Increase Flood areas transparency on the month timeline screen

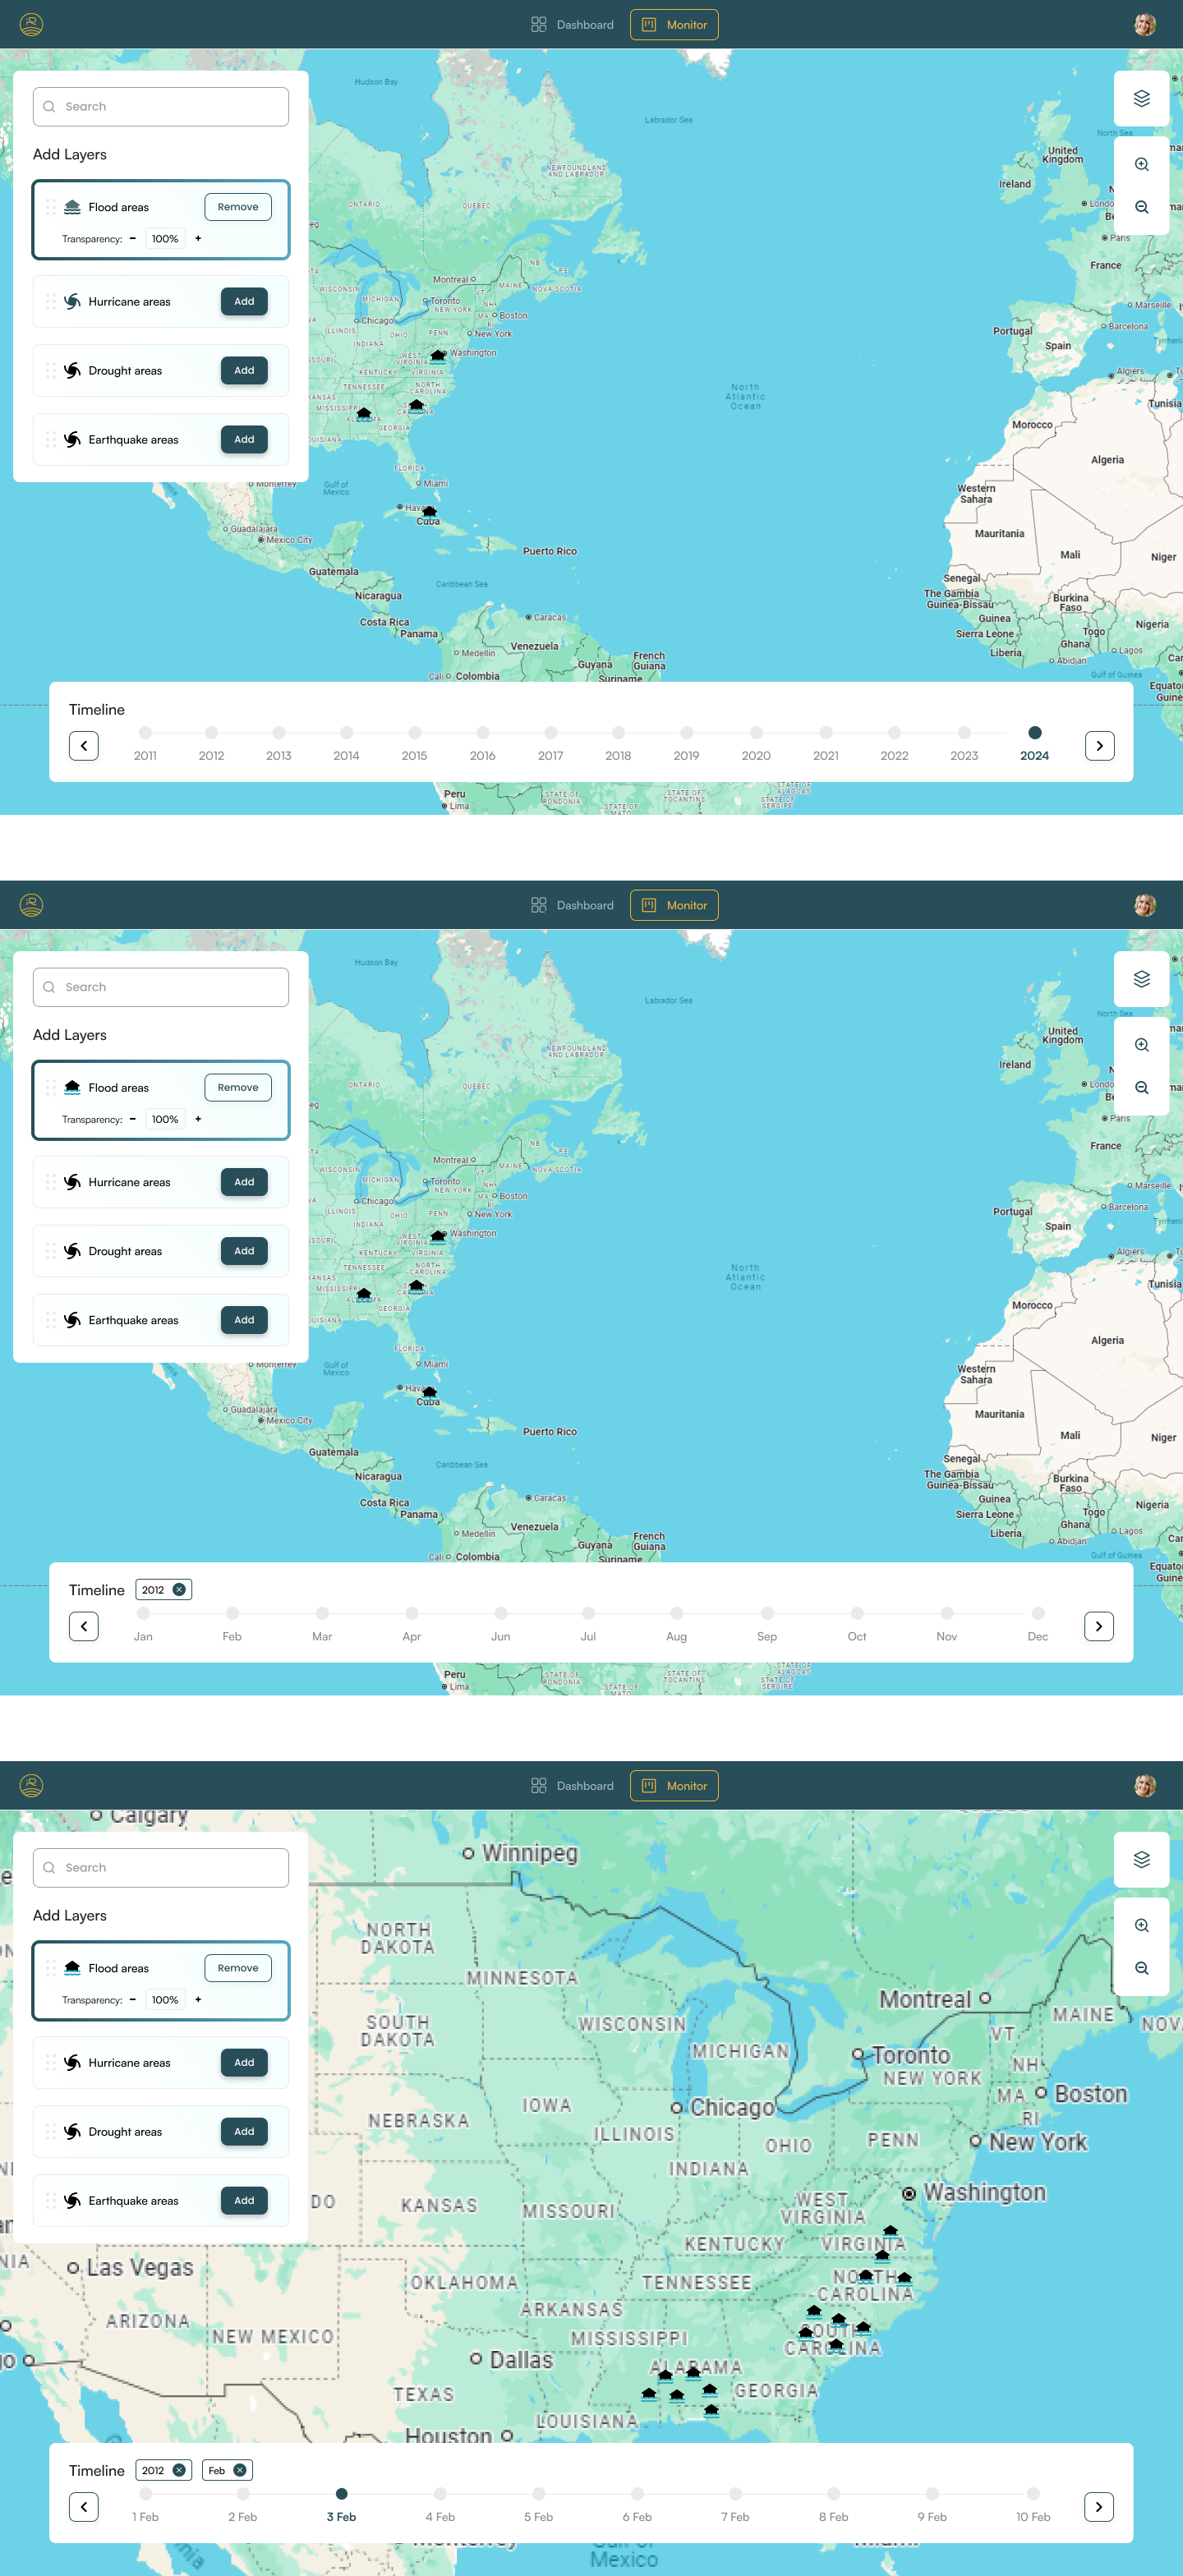coord(198,1120)
